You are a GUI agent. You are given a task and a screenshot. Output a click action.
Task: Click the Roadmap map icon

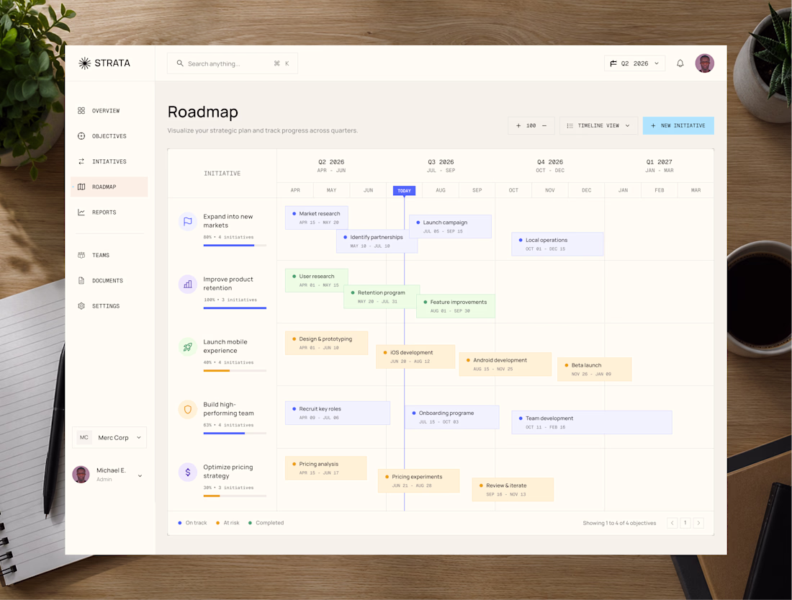[x=81, y=187]
